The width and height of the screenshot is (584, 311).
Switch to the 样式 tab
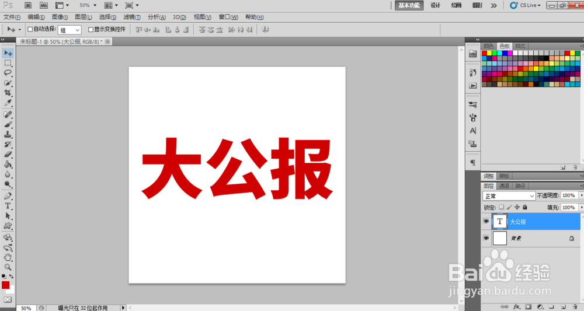[520, 46]
